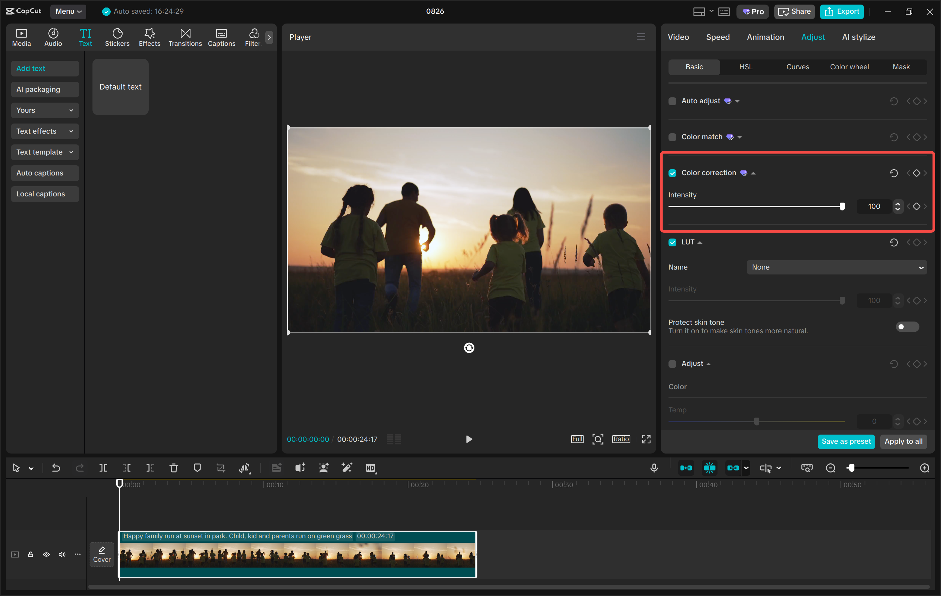941x596 pixels.
Task: Expand the Text template section
Action: 44,152
